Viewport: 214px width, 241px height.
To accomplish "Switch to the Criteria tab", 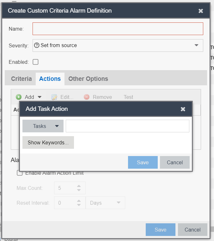I will pyautogui.click(x=21, y=79).
